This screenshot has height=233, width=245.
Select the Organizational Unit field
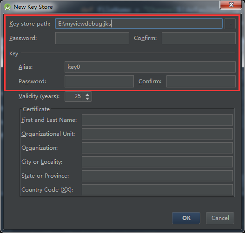click(x=157, y=134)
